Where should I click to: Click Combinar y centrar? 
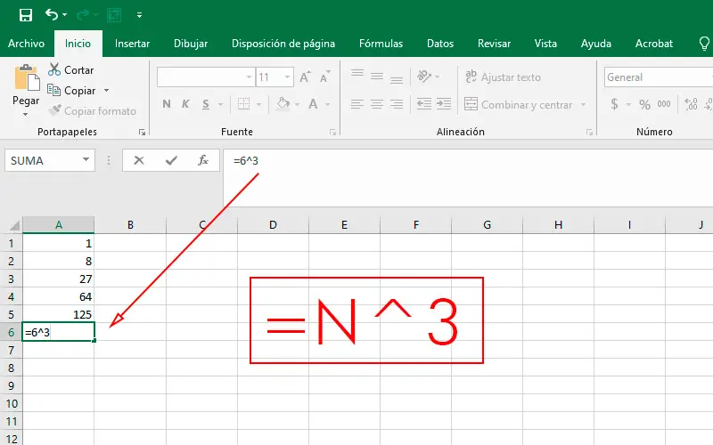[519, 104]
